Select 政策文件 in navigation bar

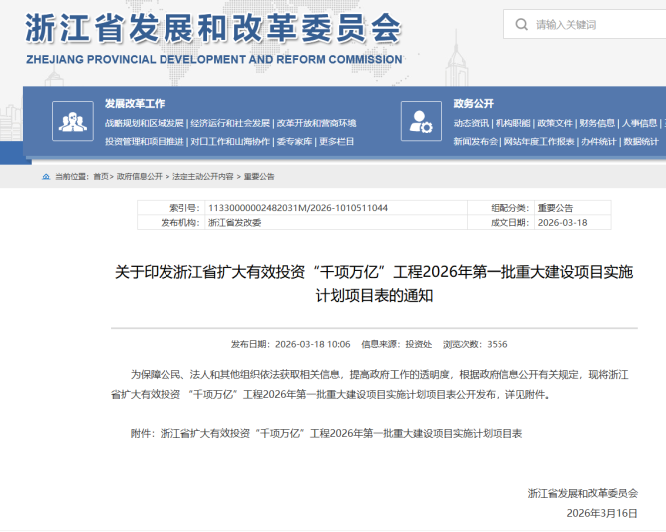click(554, 124)
